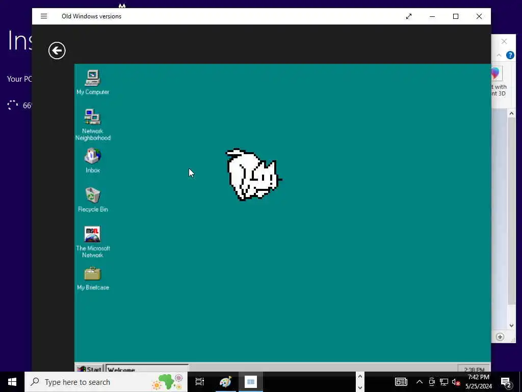Image resolution: width=522 pixels, height=392 pixels.
Task: Open Task View on the taskbar
Action: tap(200, 382)
